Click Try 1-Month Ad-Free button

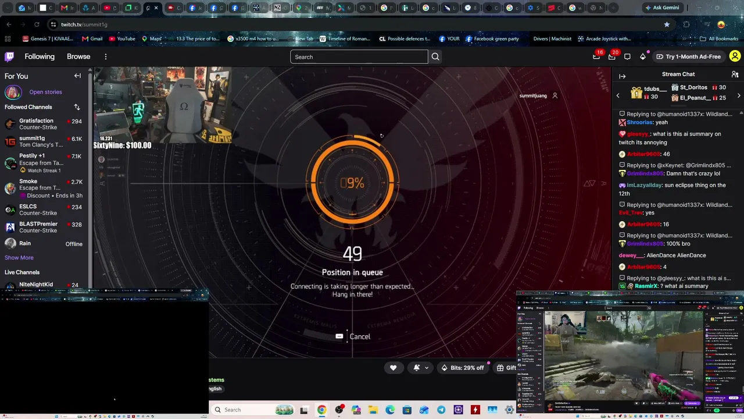click(688, 56)
